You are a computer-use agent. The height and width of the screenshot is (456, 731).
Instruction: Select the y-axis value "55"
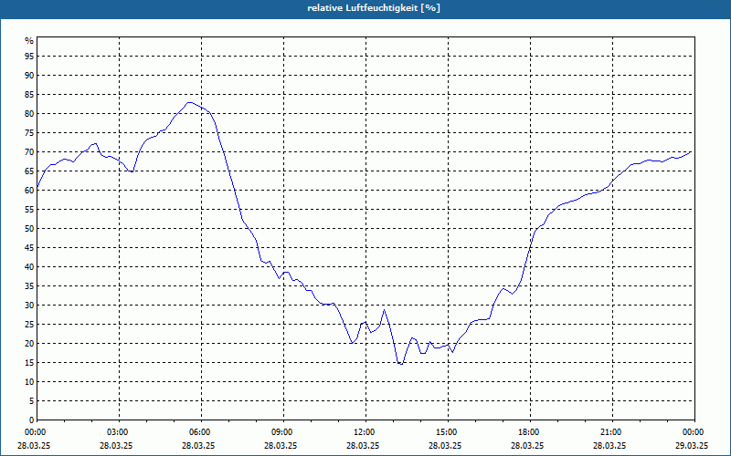29,210
